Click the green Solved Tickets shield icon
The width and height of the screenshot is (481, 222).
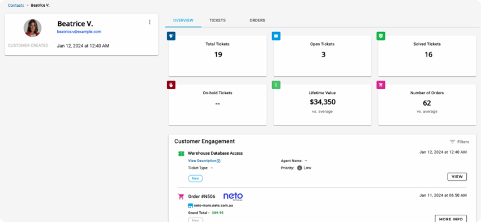coord(381,36)
